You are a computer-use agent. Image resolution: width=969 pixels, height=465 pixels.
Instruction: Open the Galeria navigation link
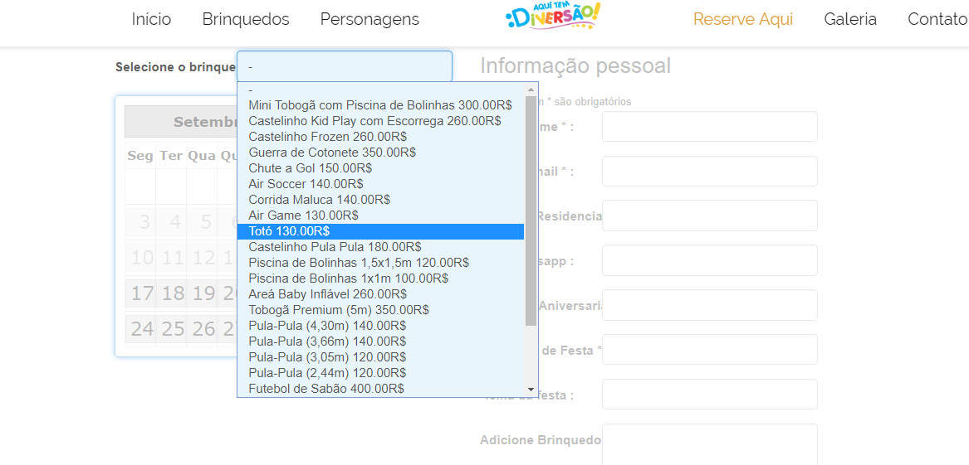[850, 19]
